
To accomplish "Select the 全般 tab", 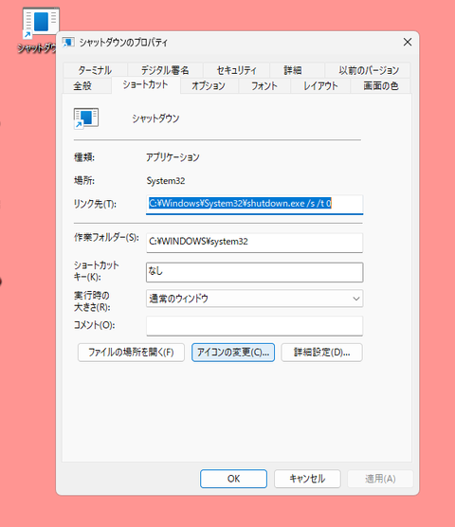I will (82, 86).
